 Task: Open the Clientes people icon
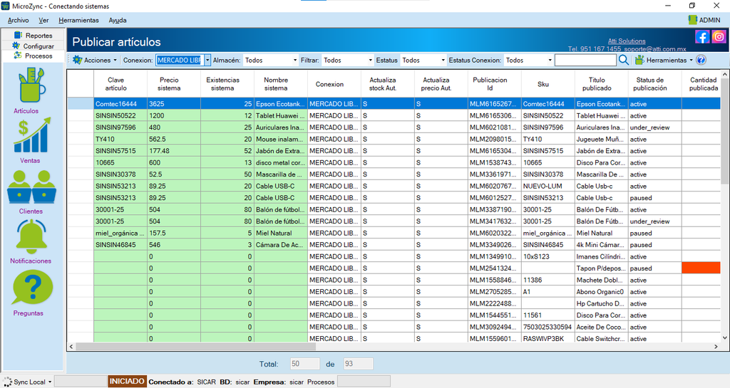[31, 187]
